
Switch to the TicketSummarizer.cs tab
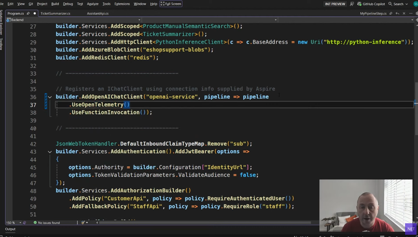pyautogui.click(x=55, y=13)
